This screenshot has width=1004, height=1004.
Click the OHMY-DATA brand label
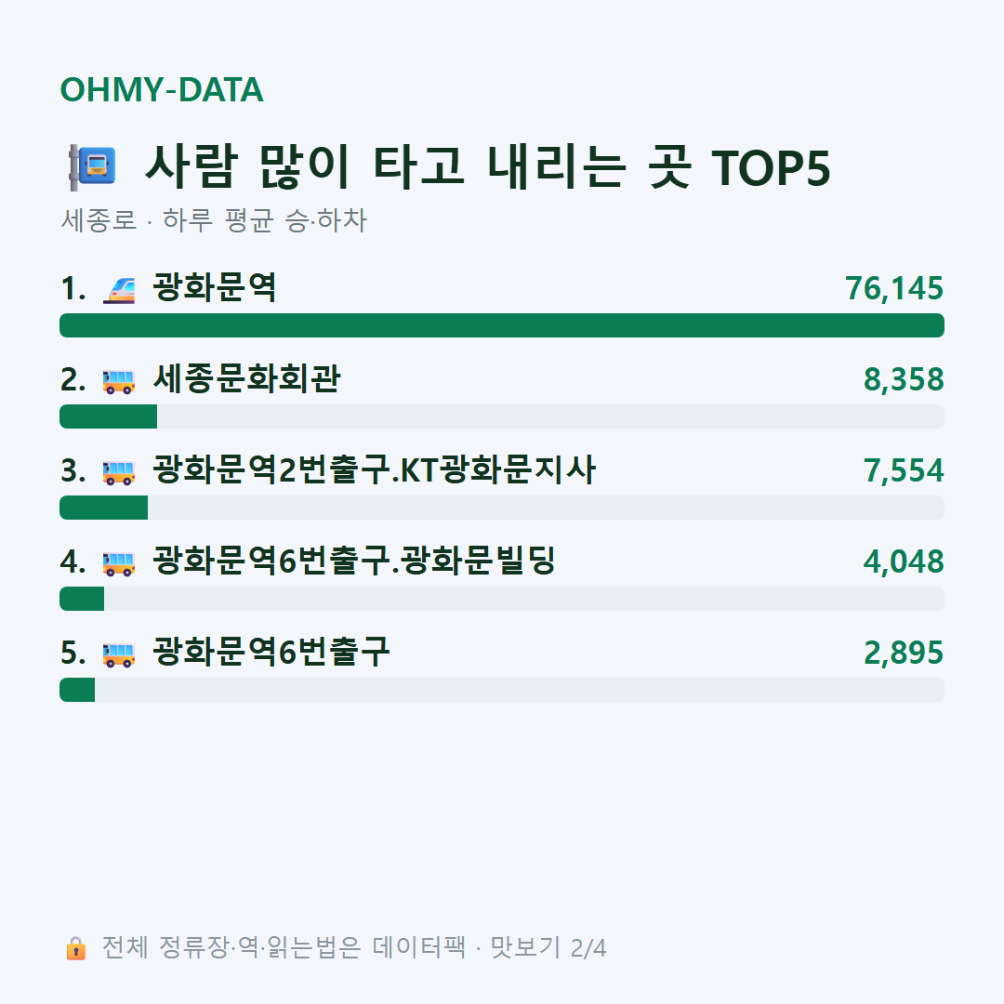162,89
